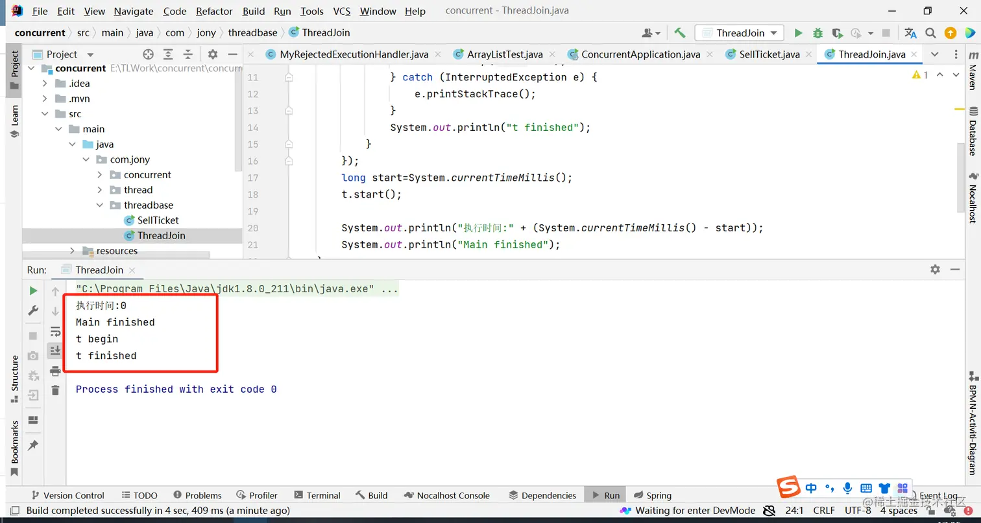Open the Terminal tool window
The width and height of the screenshot is (981, 523).
(317, 495)
